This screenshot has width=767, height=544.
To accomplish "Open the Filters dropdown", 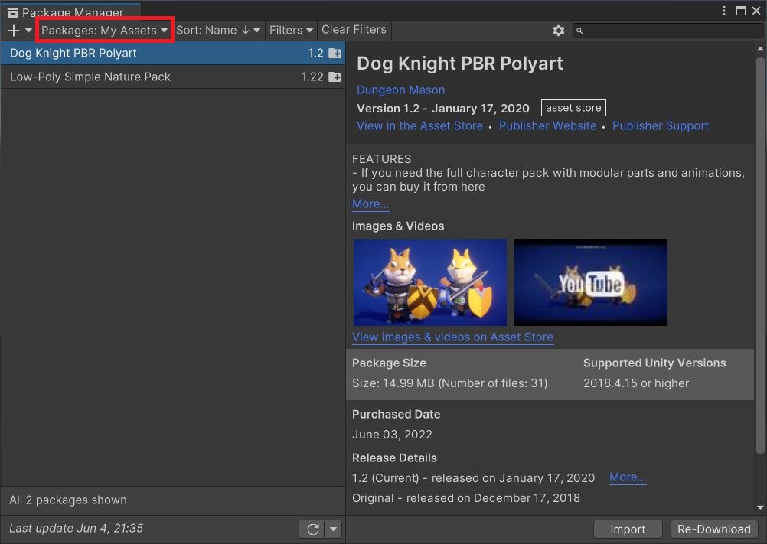I will [x=291, y=31].
